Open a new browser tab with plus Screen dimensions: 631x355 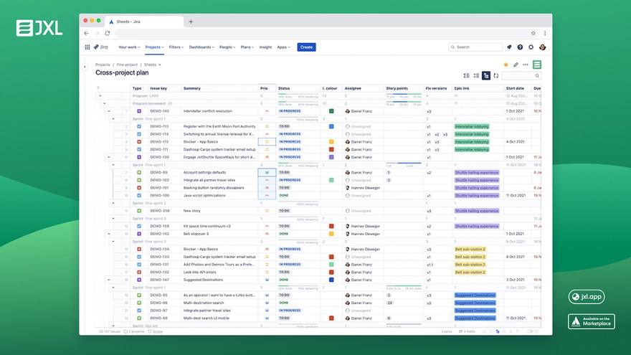191,22
